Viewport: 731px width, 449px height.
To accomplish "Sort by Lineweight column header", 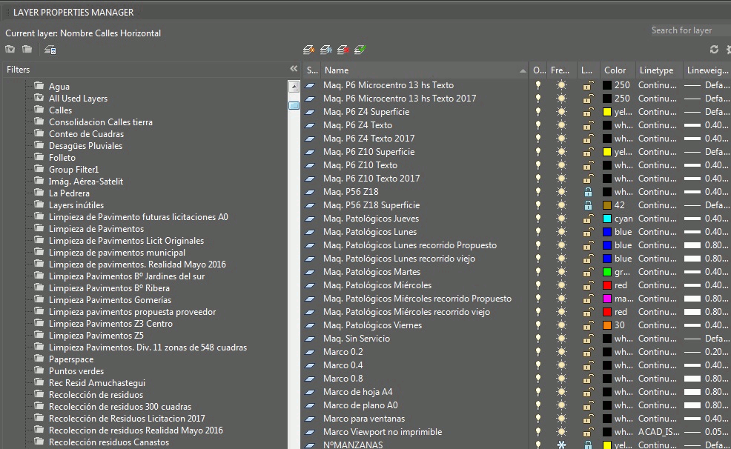I will point(707,70).
